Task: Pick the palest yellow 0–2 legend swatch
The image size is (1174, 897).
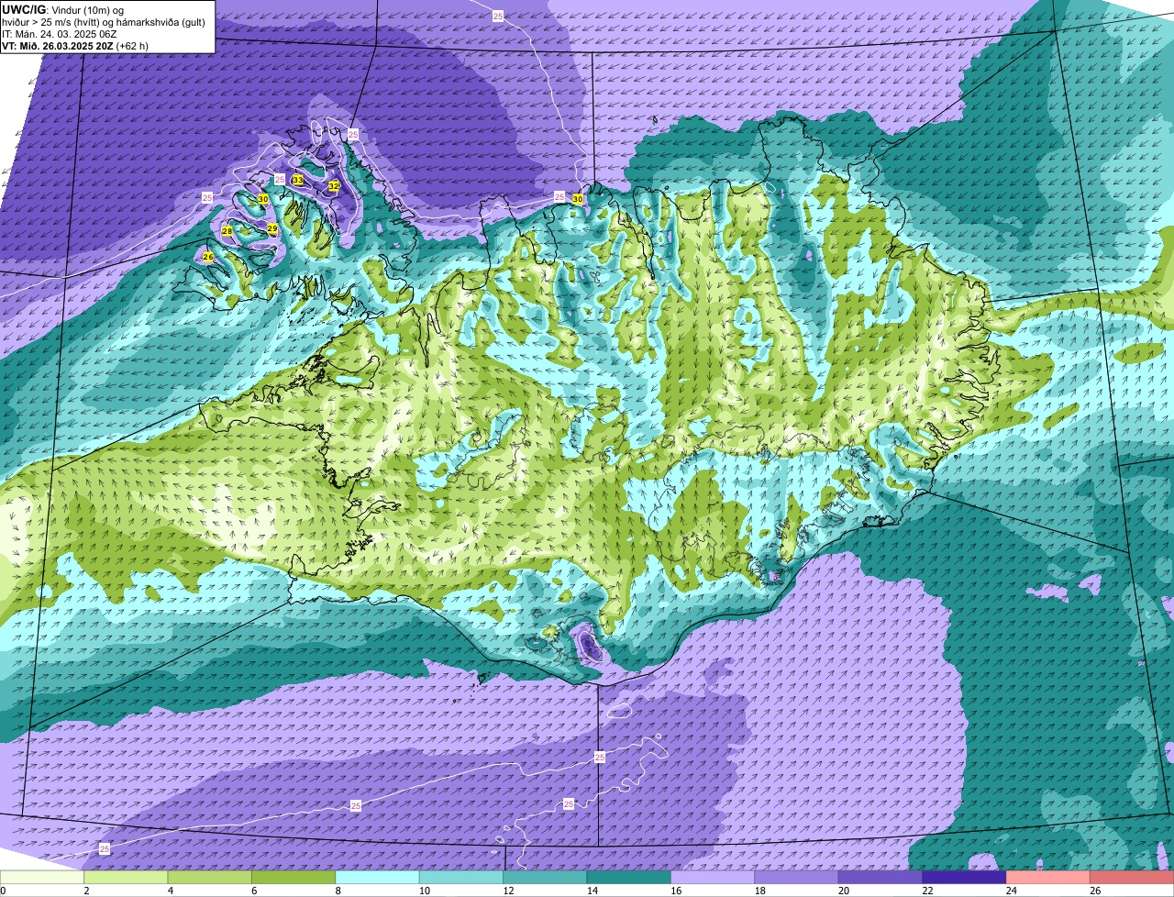Action: pos(42,877)
